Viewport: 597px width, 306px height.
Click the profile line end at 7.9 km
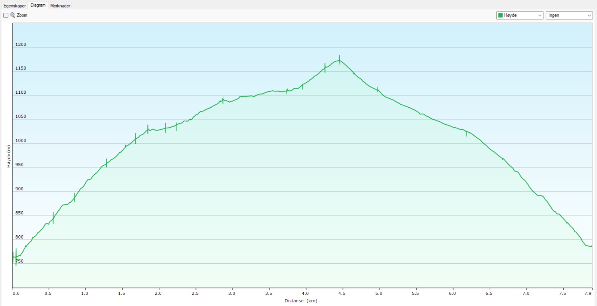tap(591, 246)
